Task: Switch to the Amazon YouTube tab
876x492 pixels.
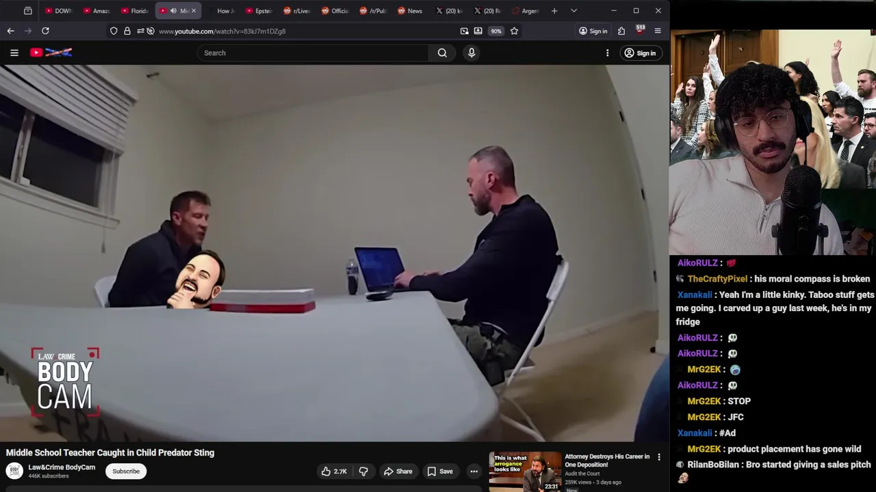Action: pos(97,11)
